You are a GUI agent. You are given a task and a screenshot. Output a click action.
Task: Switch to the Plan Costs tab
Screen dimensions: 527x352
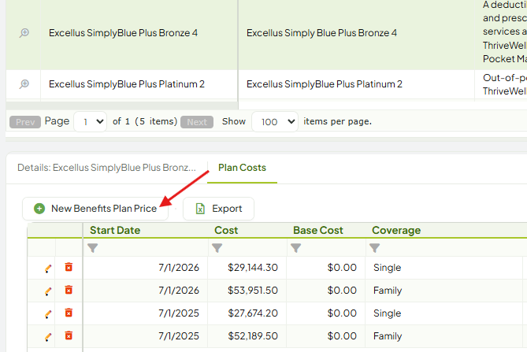[x=242, y=168]
